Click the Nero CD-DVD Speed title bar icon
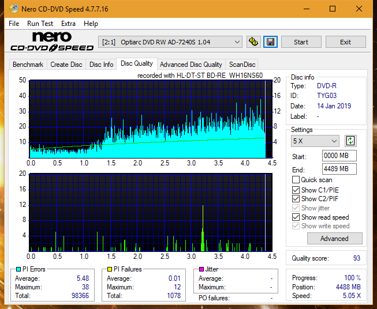Image resolution: width=377 pixels, height=309 pixels. pos(14,9)
